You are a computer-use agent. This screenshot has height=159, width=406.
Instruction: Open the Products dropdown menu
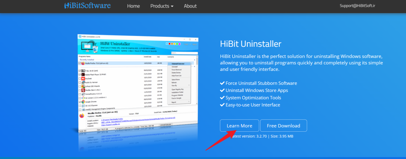(162, 6)
